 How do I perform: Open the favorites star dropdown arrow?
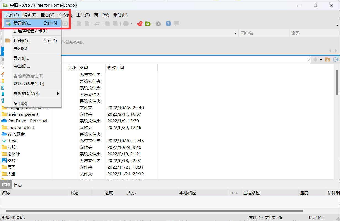tap(321, 60)
